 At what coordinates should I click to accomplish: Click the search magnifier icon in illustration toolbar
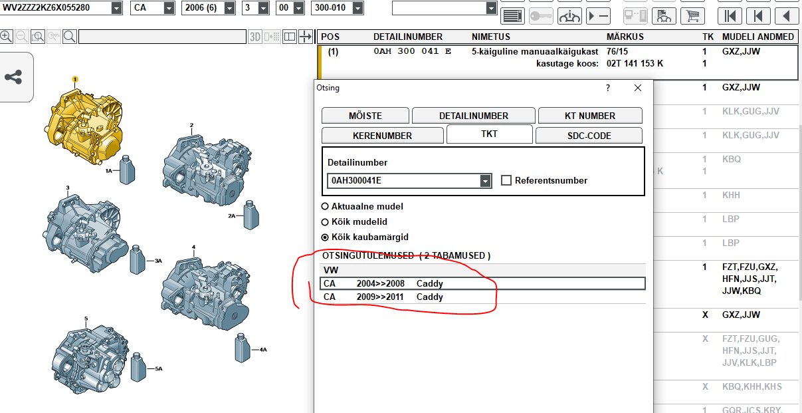69,37
